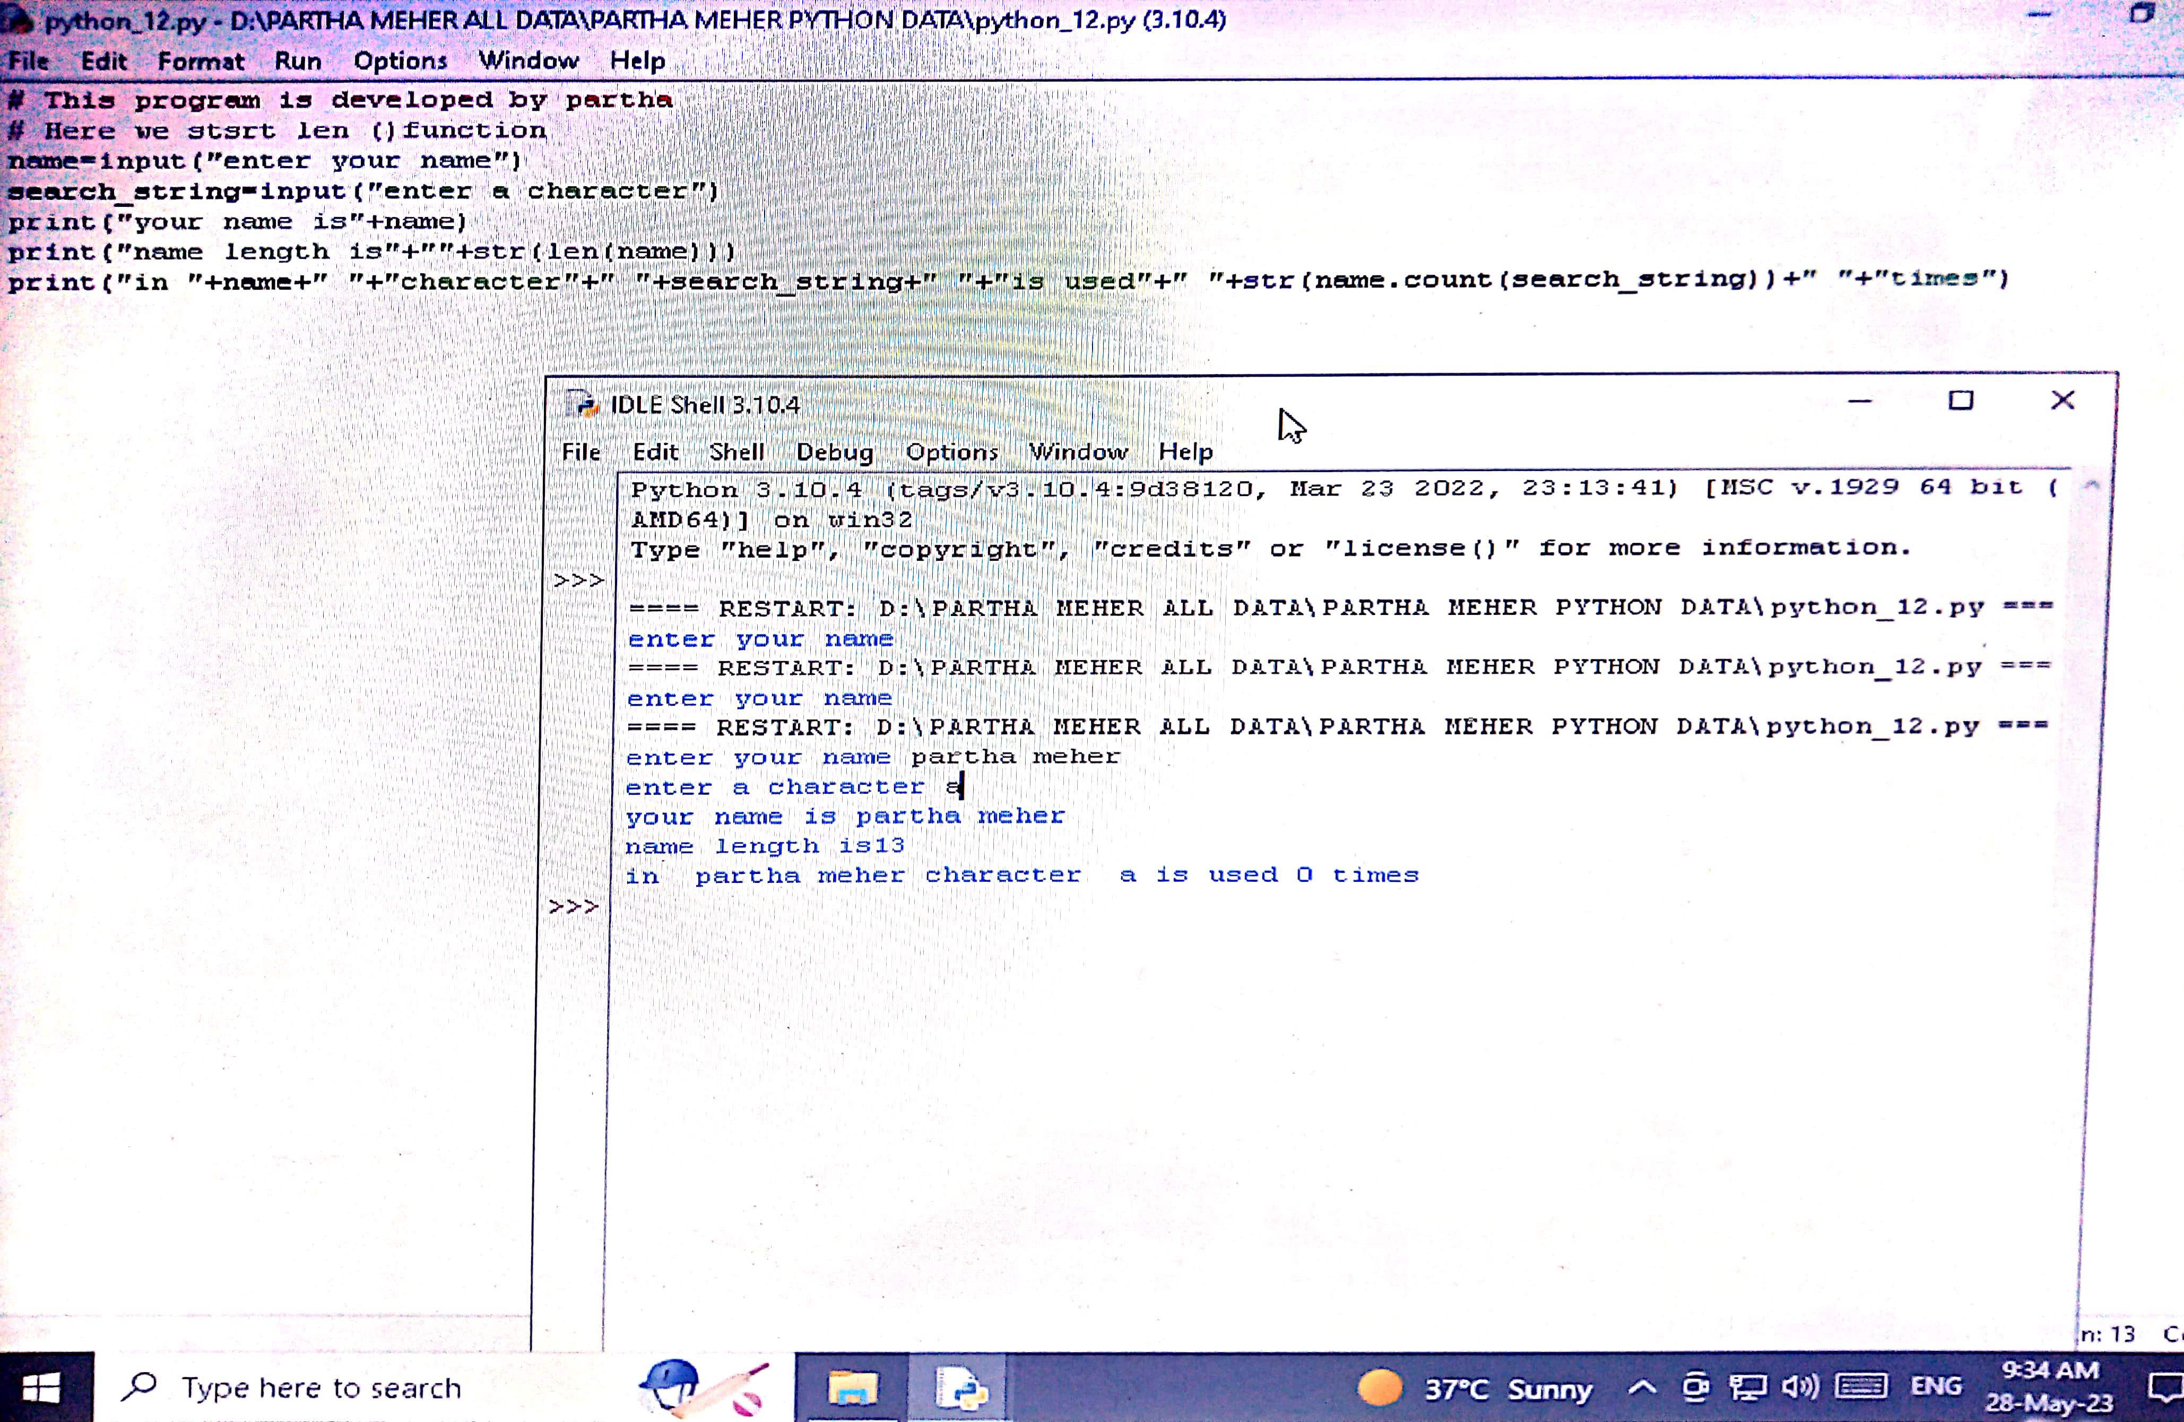2184x1422 pixels.
Task: Click the IDLE Shell Python window icon
Action: click(581, 404)
